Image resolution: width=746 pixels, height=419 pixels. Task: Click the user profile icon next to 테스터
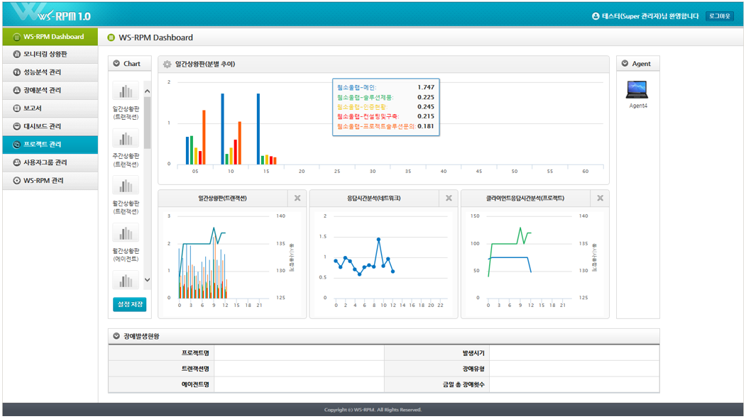(596, 16)
